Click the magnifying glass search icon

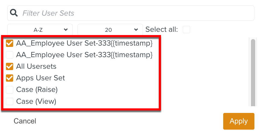click(14, 13)
